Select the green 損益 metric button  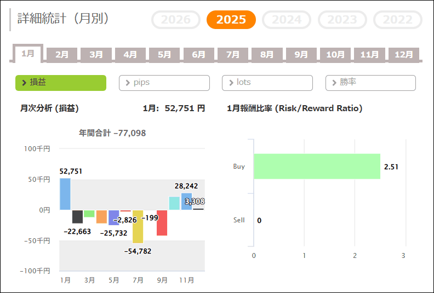(x=61, y=83)
